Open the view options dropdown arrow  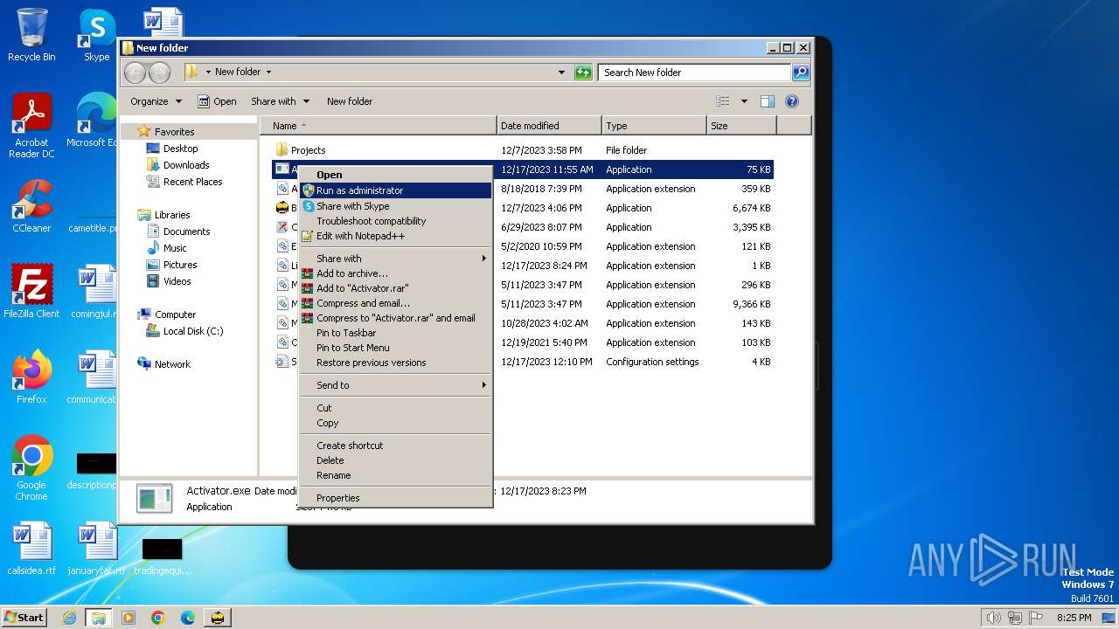point(744,101)
